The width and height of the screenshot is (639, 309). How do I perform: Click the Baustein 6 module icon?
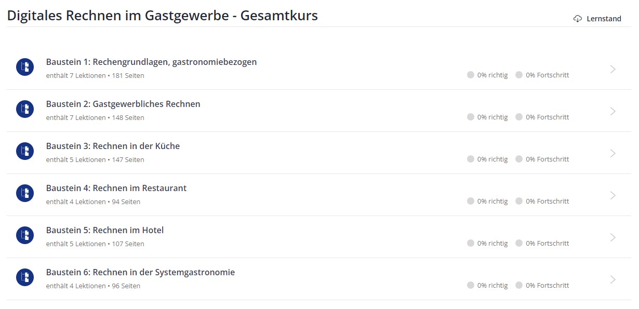point(25,277)
